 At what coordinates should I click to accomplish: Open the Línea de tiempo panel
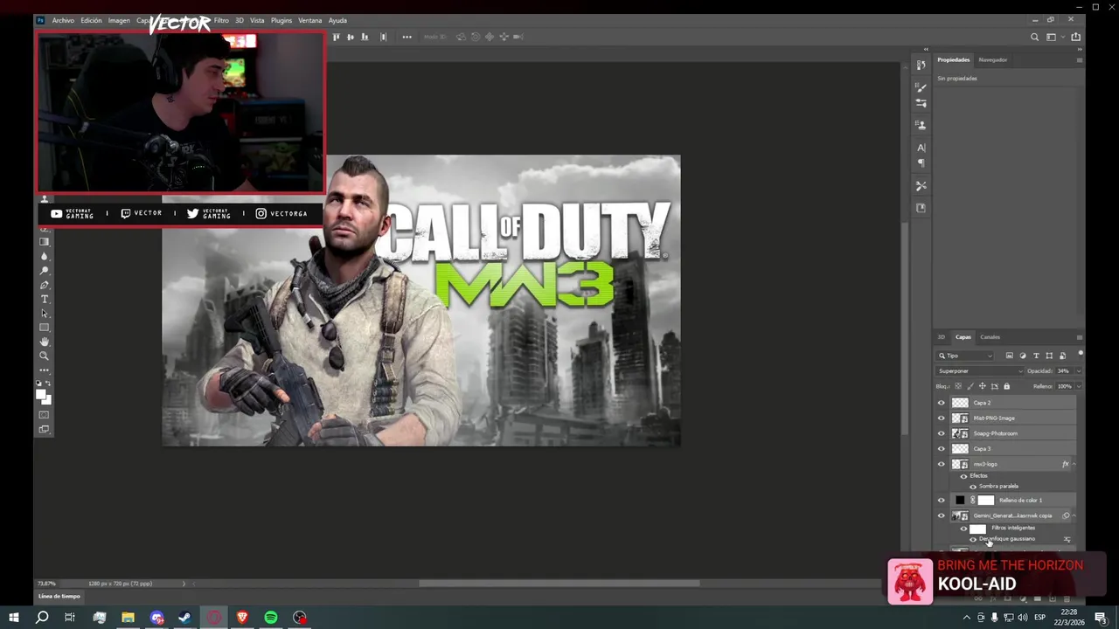[59, 597]
